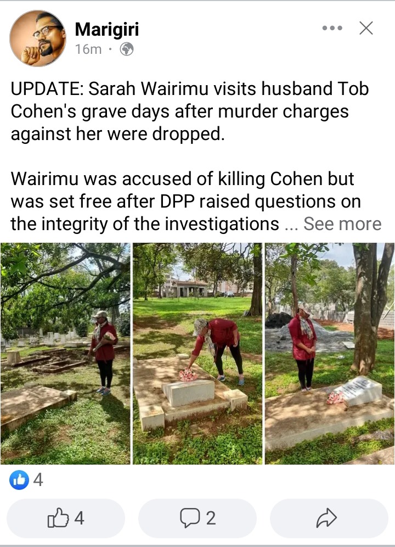Viewport: 395px width, 547px height.
Task: Open first photo of woman holding flowers
Action: [65, 353]
